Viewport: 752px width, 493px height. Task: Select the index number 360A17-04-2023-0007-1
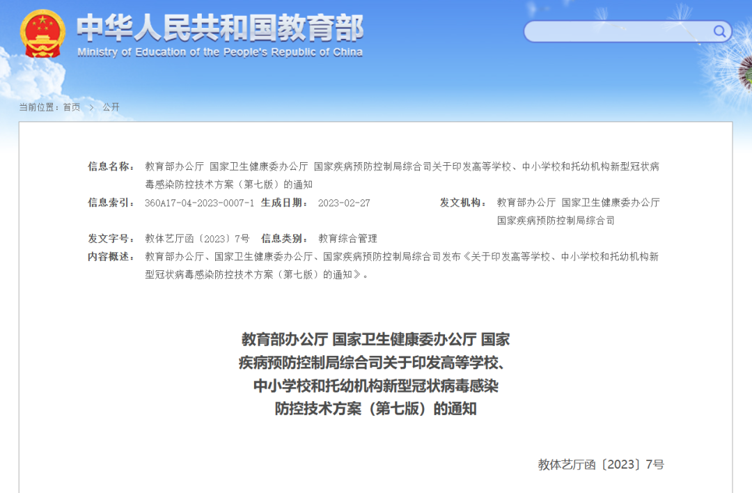coord(200,203)
